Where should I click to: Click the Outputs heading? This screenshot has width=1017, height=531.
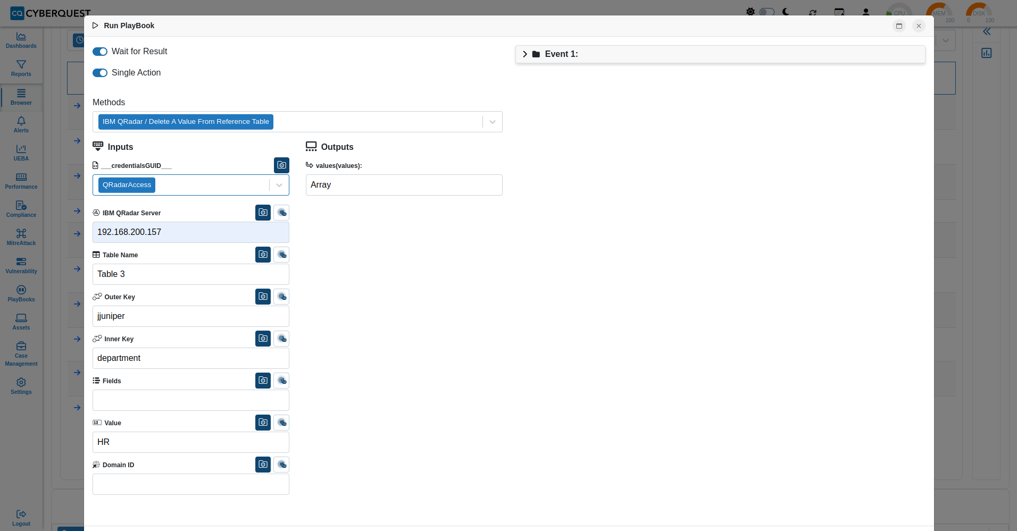pyautogui.click(x=337, y=147)
